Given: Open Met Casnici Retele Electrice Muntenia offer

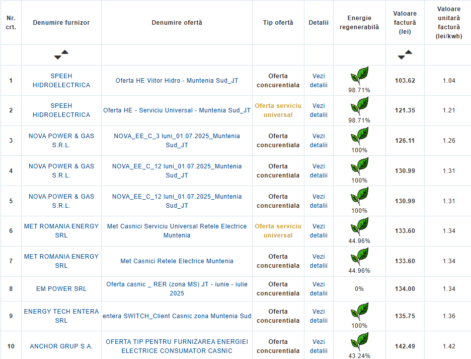Looking at the screenshot, I should click(177, 261).
